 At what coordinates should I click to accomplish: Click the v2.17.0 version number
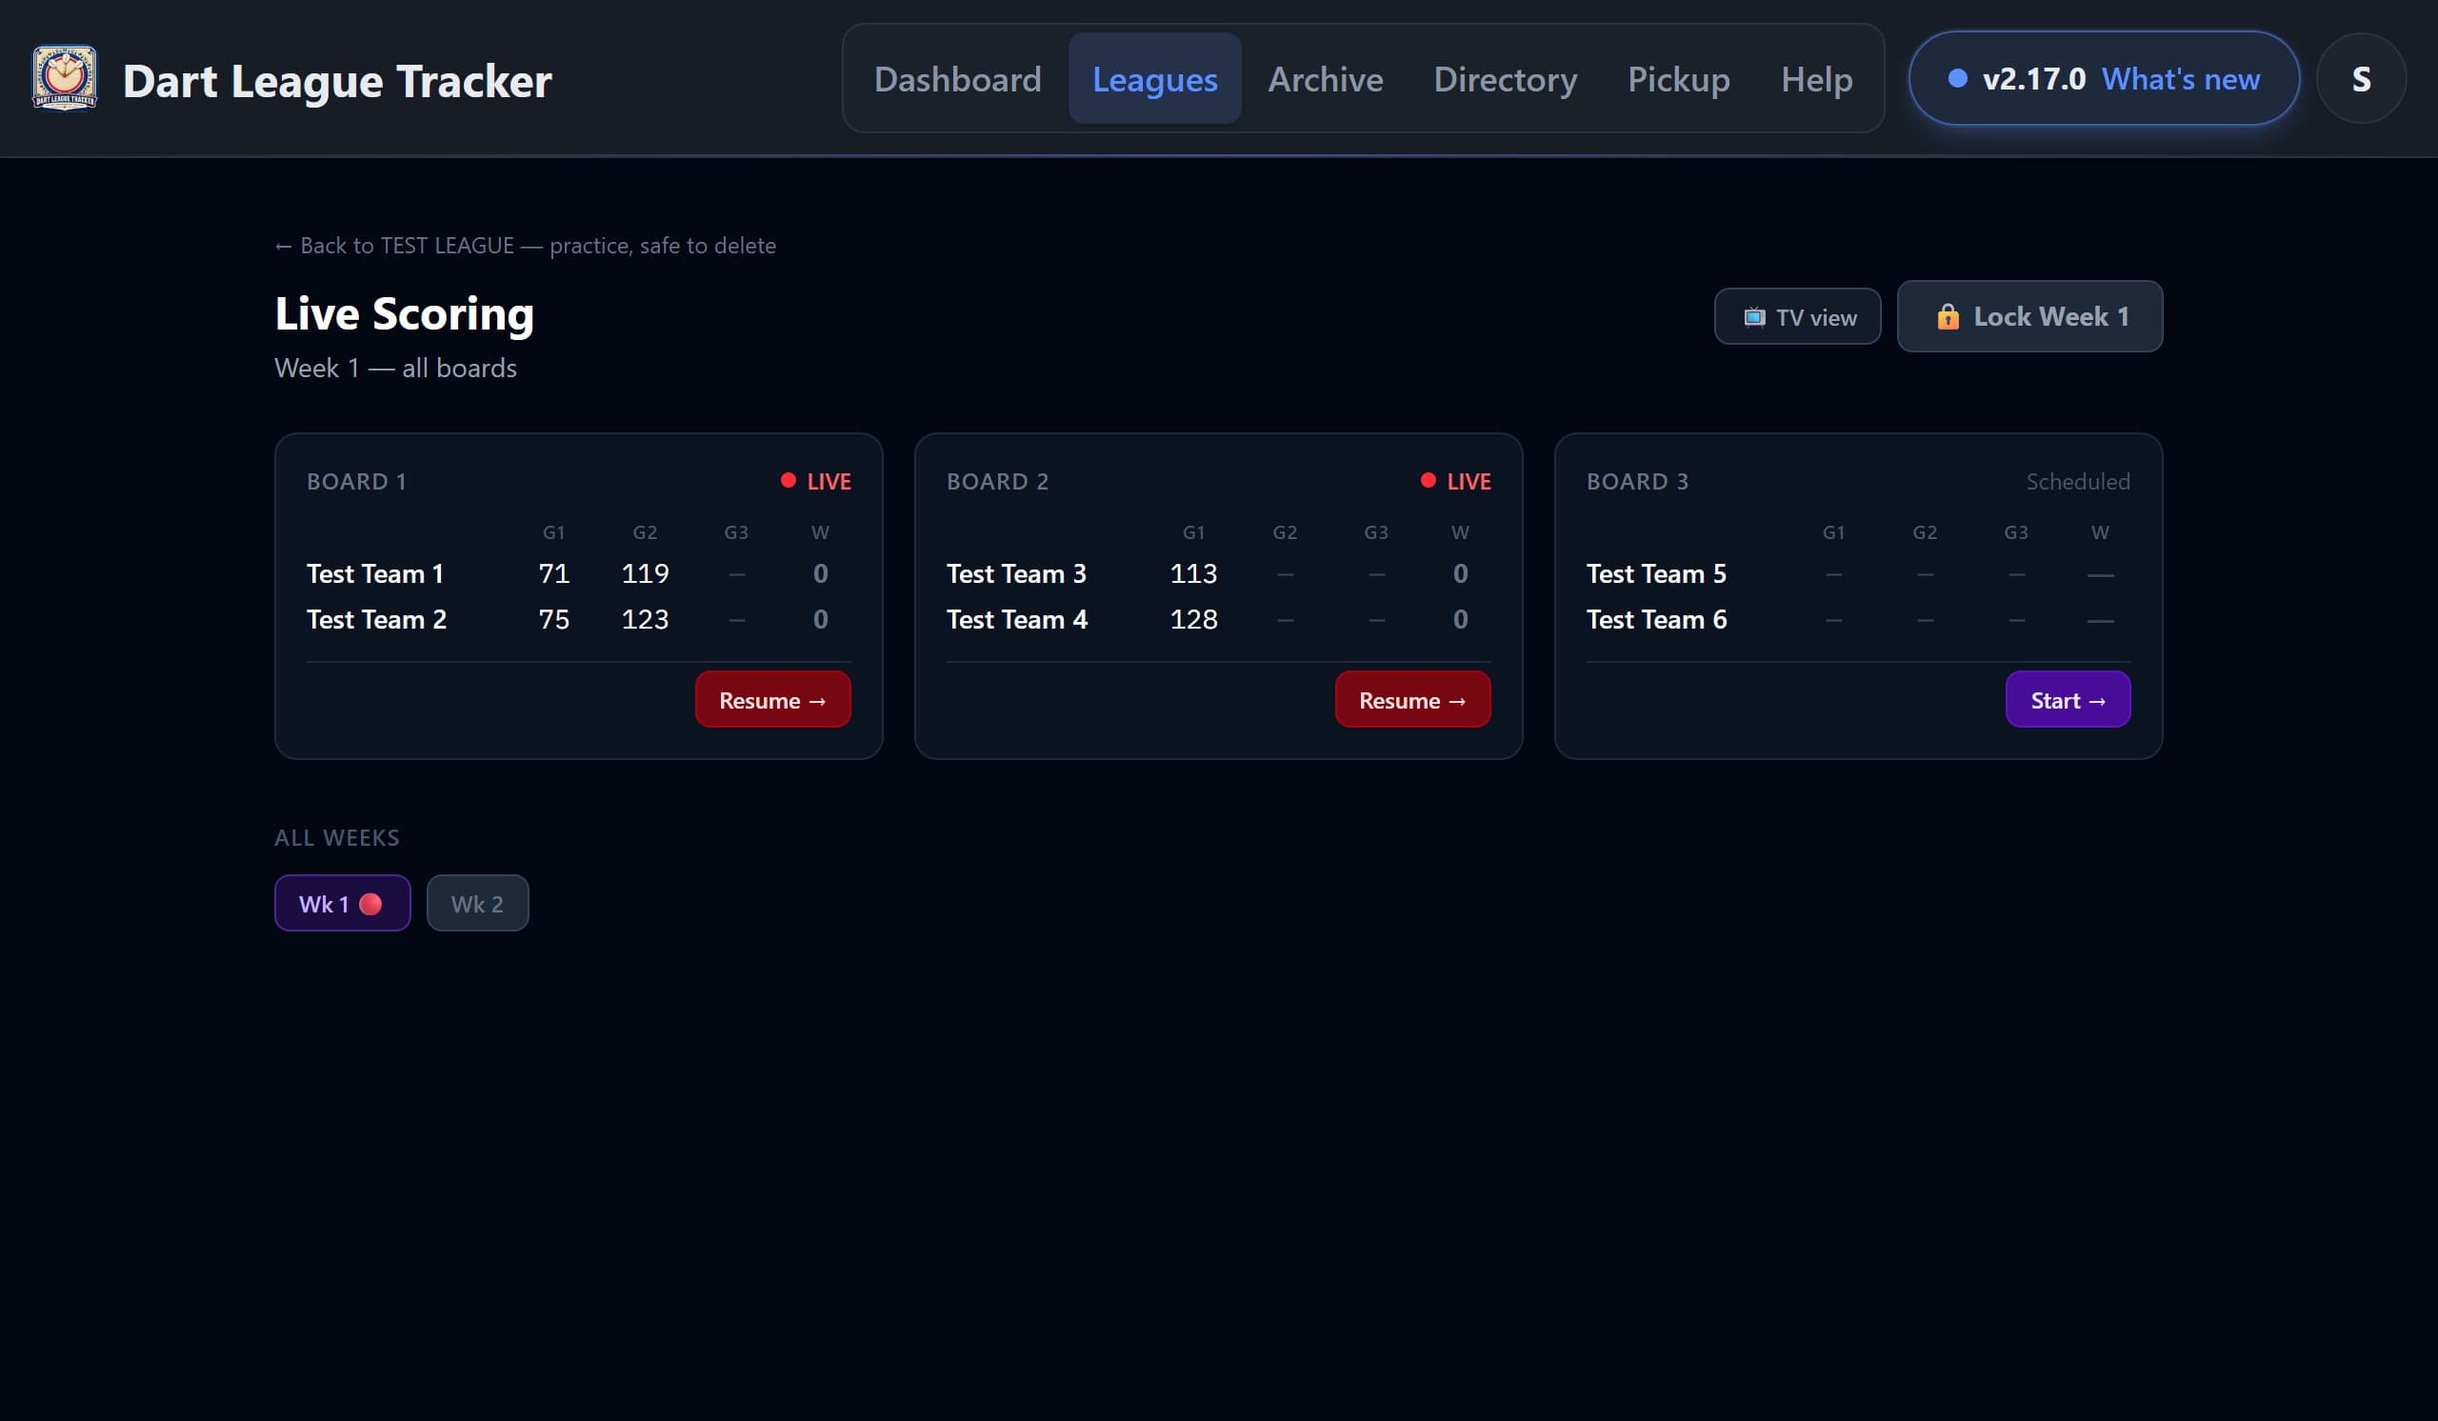click(x=2033, y=78)
